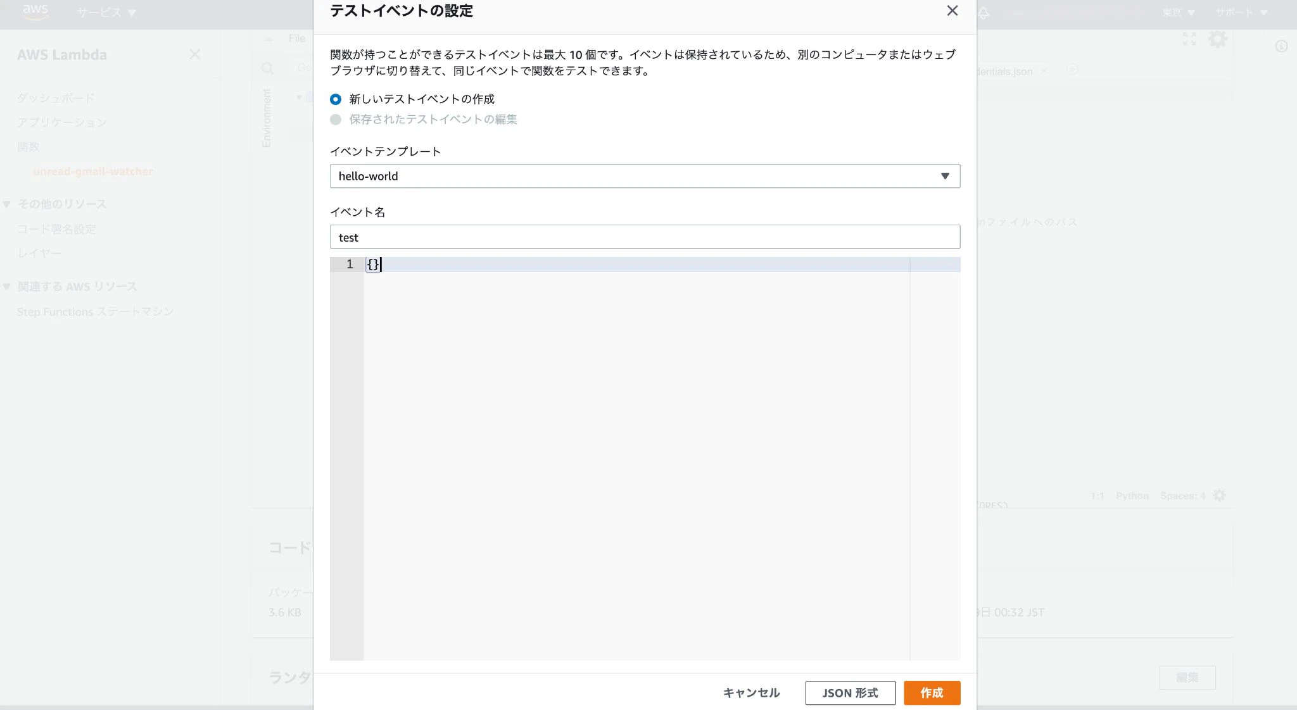This screenshot has width=1297, height=710.
Task: Click the info circle icon
Action: point(1281,46)
